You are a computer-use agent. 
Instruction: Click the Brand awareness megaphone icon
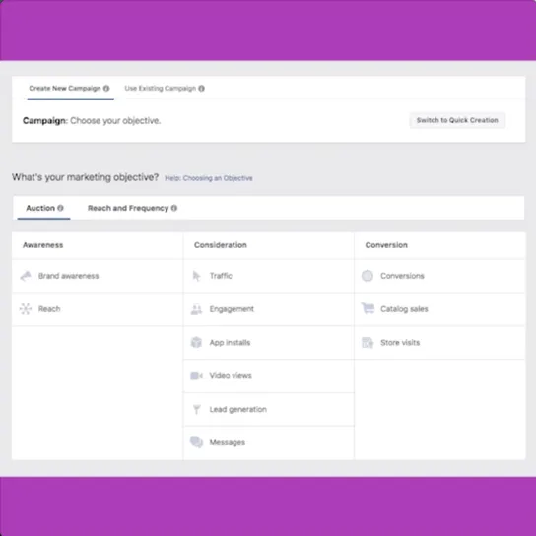click(x=26, y=276)
